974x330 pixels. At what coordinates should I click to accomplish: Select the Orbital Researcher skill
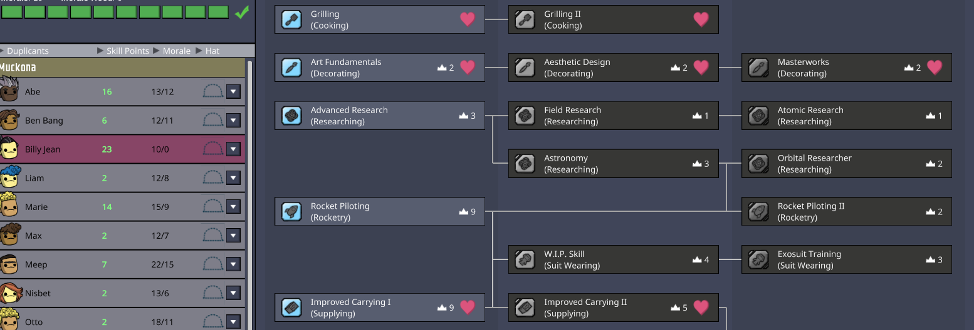tap(846, 164)
